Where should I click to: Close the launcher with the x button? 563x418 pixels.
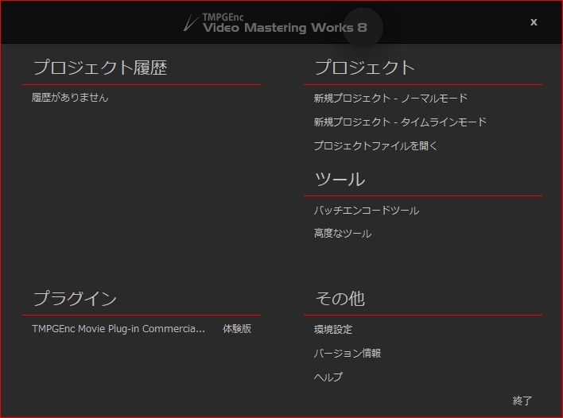click(x=534, y=22)
